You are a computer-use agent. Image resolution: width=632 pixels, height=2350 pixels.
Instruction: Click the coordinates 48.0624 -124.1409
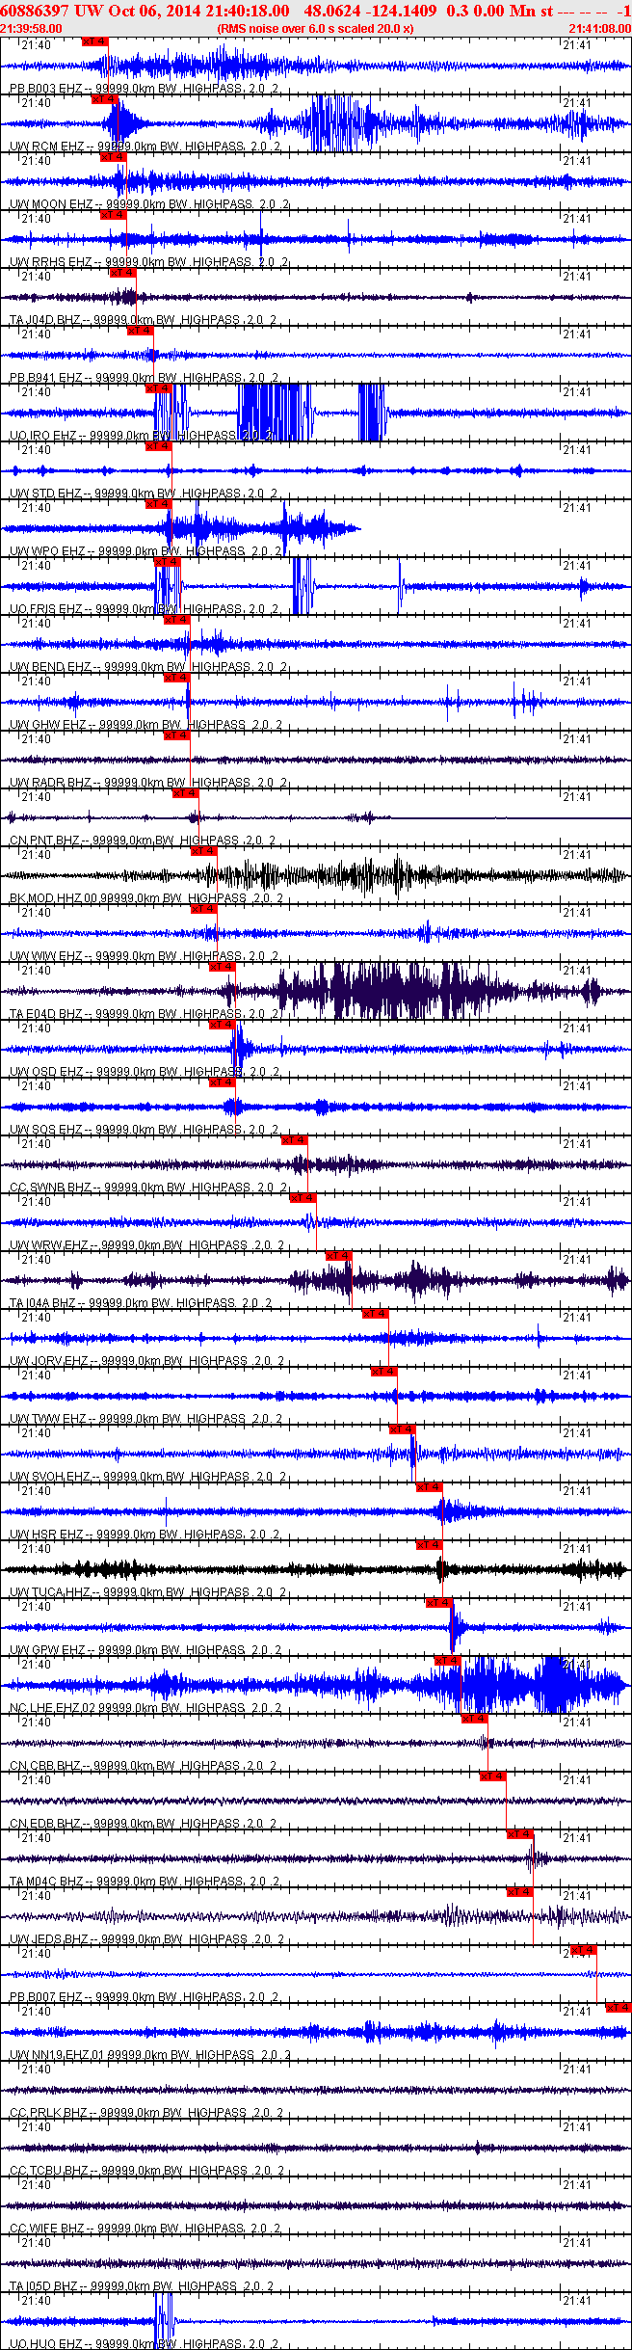point(370,11)
